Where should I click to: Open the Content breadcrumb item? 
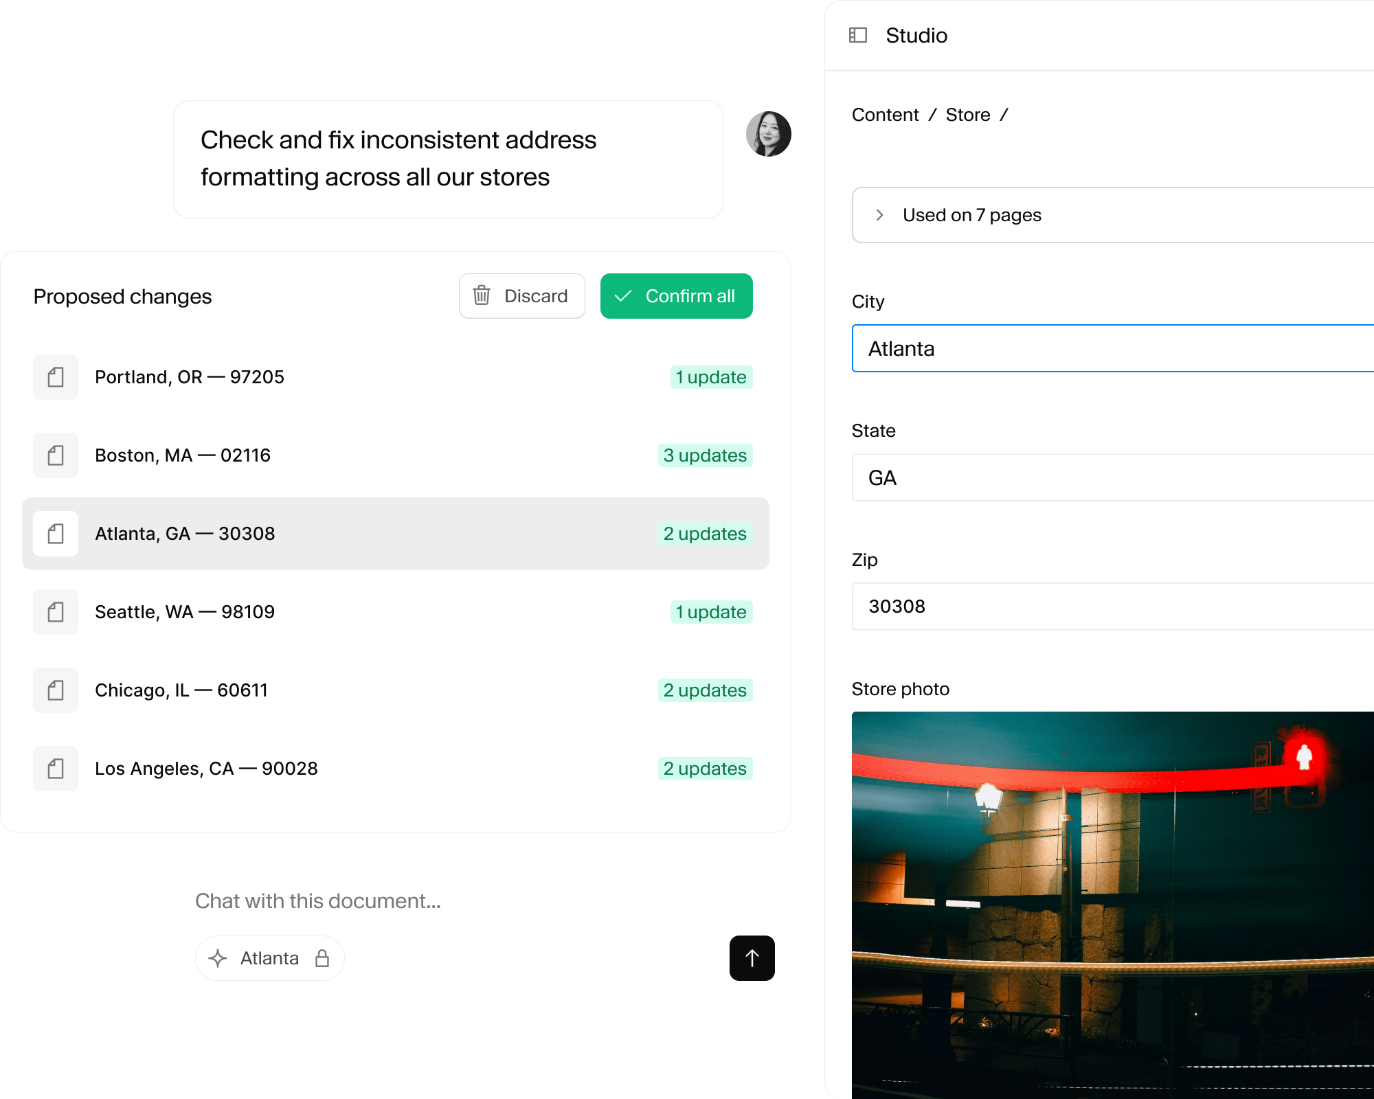pos(885,114)
